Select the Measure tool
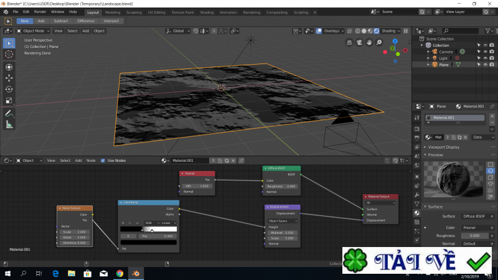 point(9,124)
